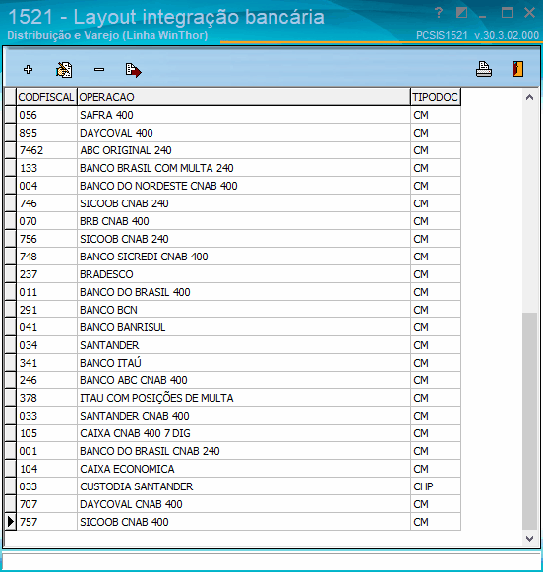The width and height of the screenshot is (543, 572).
Task: Click the plus icon to add layout
Action: click(29, 70)
